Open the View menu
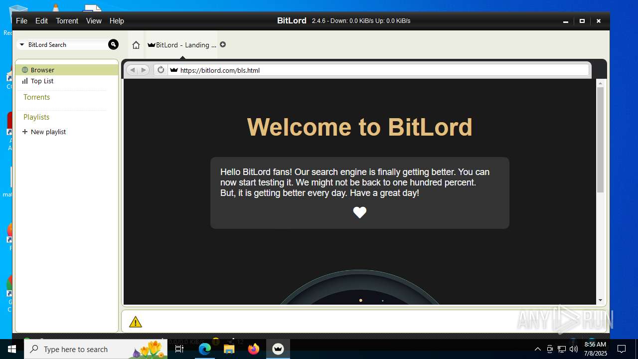Screen dimensions: 638x359 (x=94, y=21)
